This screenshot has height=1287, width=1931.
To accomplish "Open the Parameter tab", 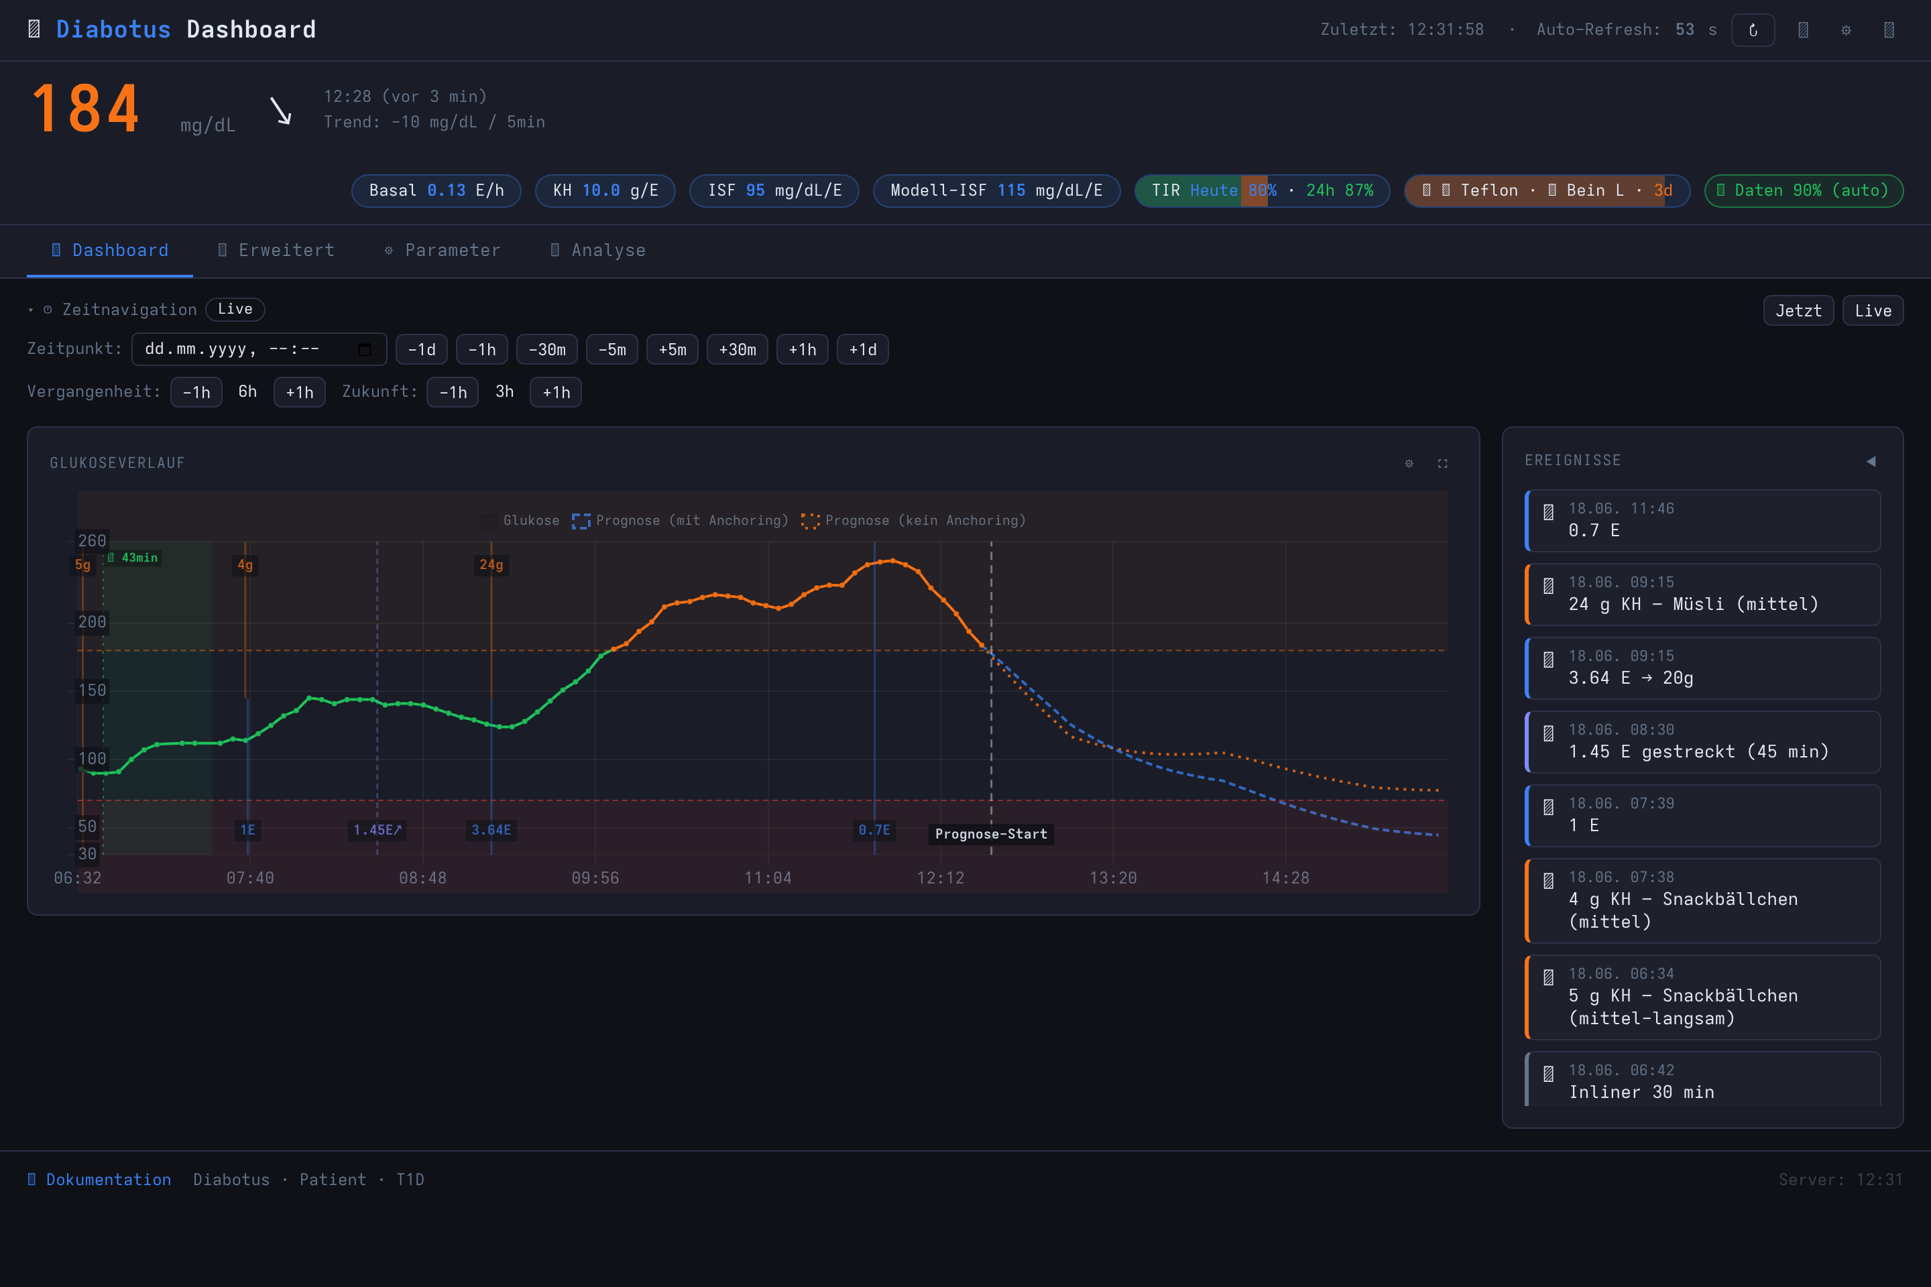I will tap(443, 250).
